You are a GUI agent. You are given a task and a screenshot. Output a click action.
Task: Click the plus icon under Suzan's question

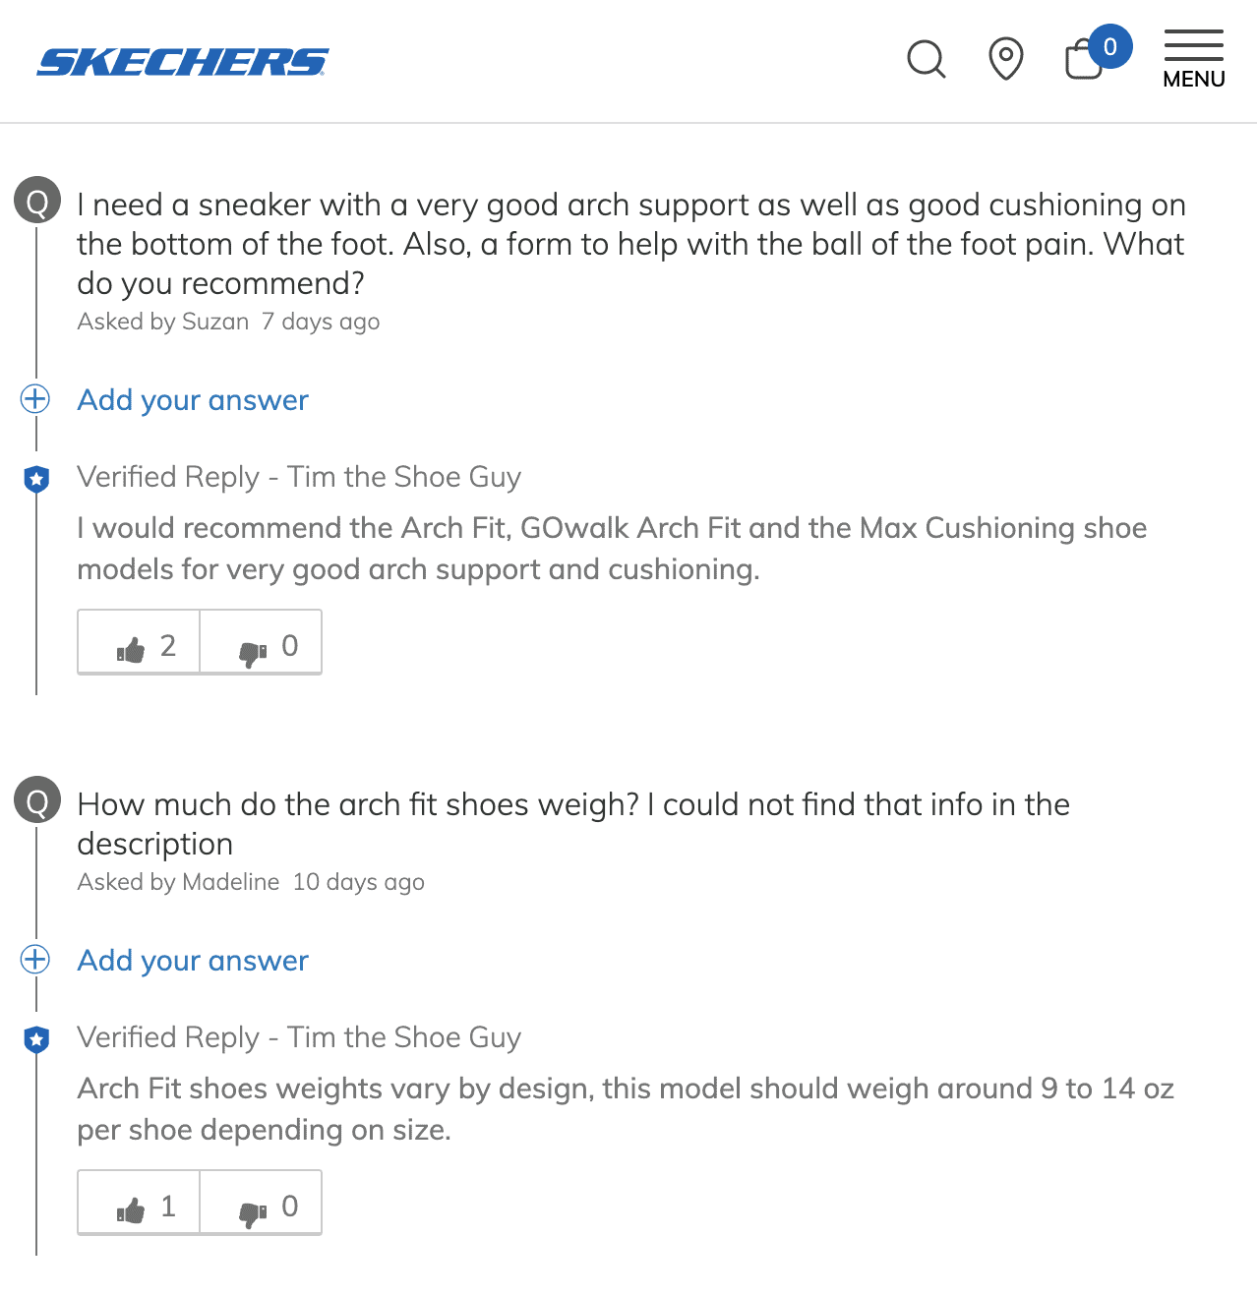coord(35,398)
